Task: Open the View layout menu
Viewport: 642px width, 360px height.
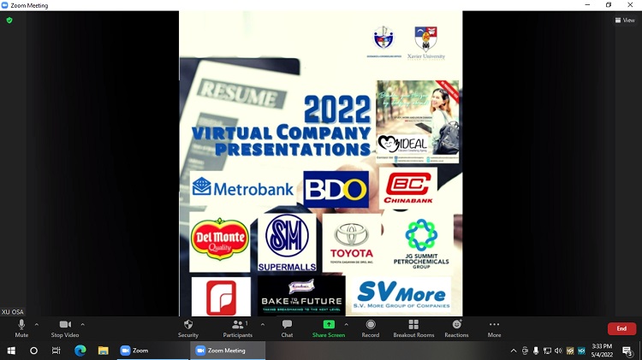Action: tap(625, 20)
